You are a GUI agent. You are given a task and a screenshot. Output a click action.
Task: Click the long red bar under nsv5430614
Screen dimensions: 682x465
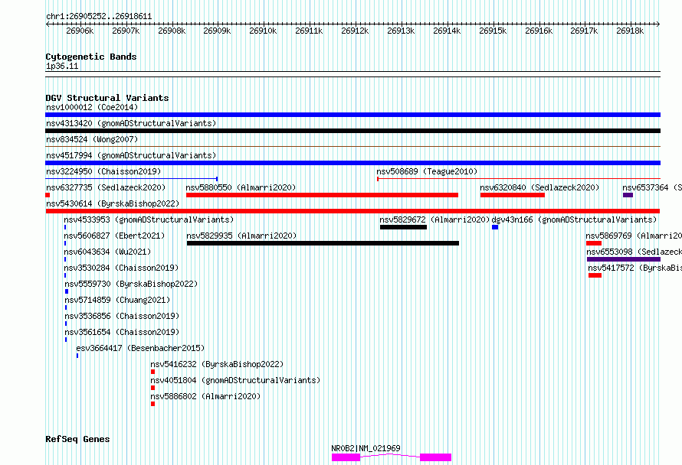352,211
